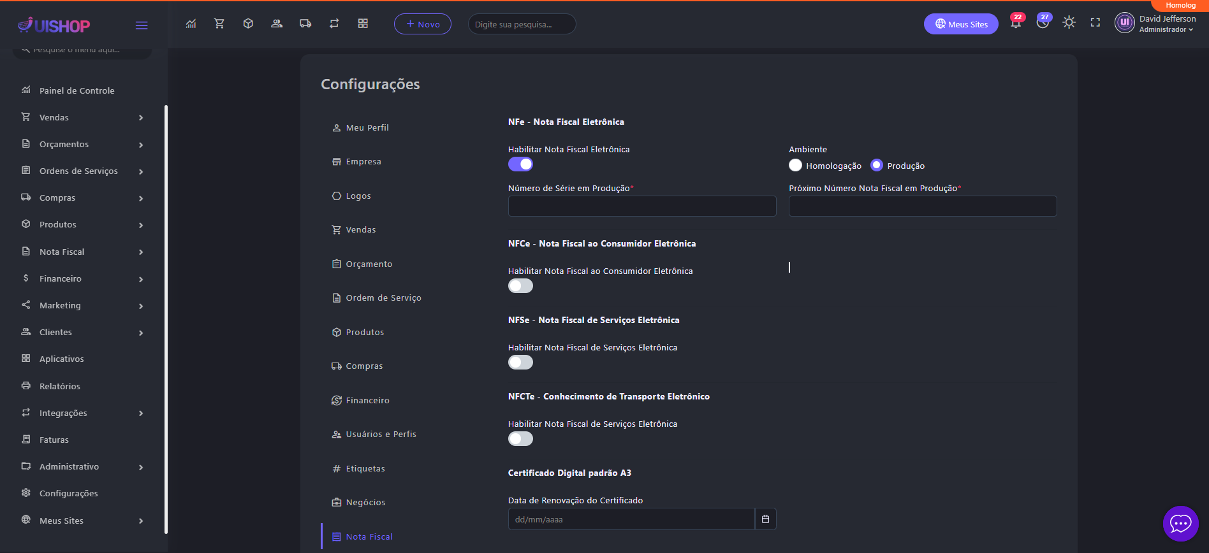Click the shopping cart icon in top toolbar
This screenshot has width=1209, height=553.
point(219,24)
